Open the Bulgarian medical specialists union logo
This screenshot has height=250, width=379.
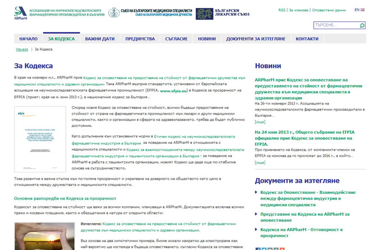click(150, 12)
